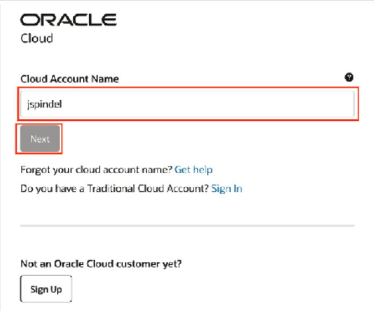Click the jspindel text in the field
This screenshot has width=374, height=312.
click(x=45, y=104)
